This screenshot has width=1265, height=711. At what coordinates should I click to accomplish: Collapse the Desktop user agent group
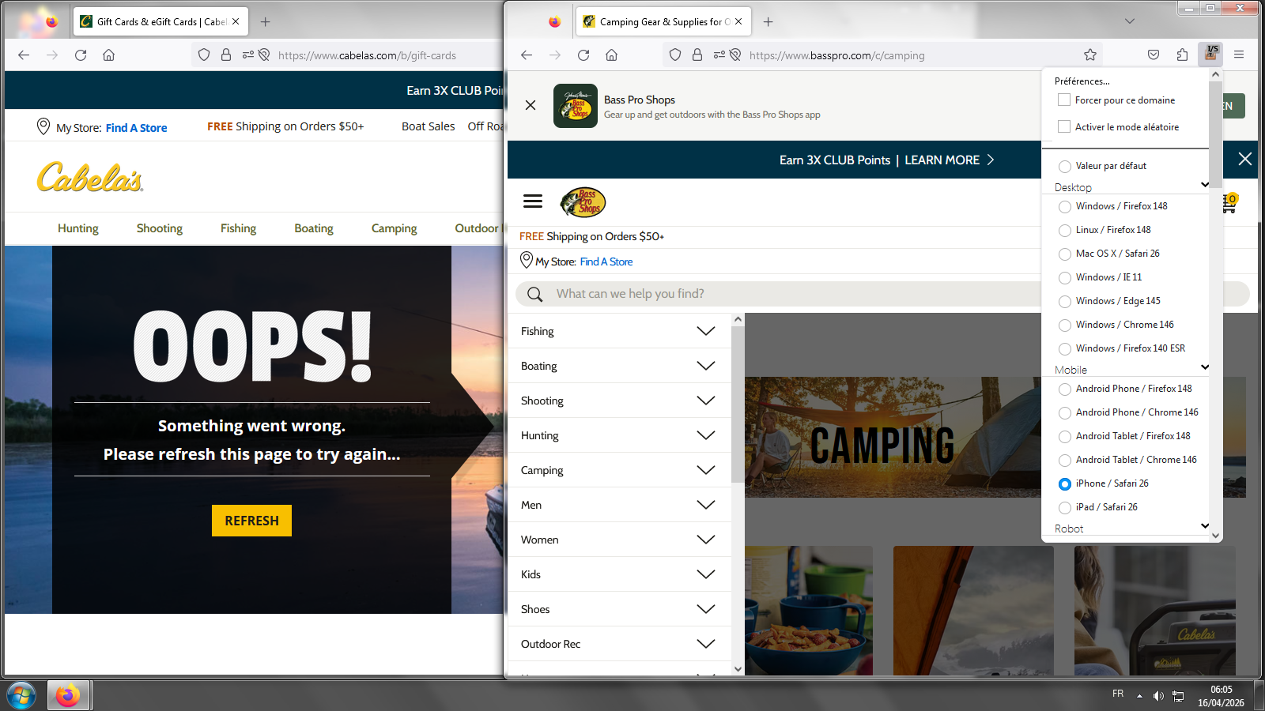click(x=1204, y=185)
